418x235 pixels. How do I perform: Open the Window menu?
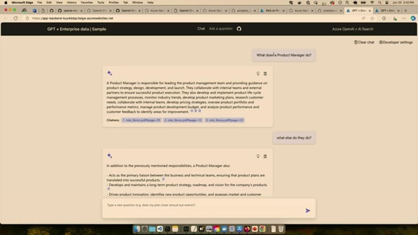(x=138, y=2)
